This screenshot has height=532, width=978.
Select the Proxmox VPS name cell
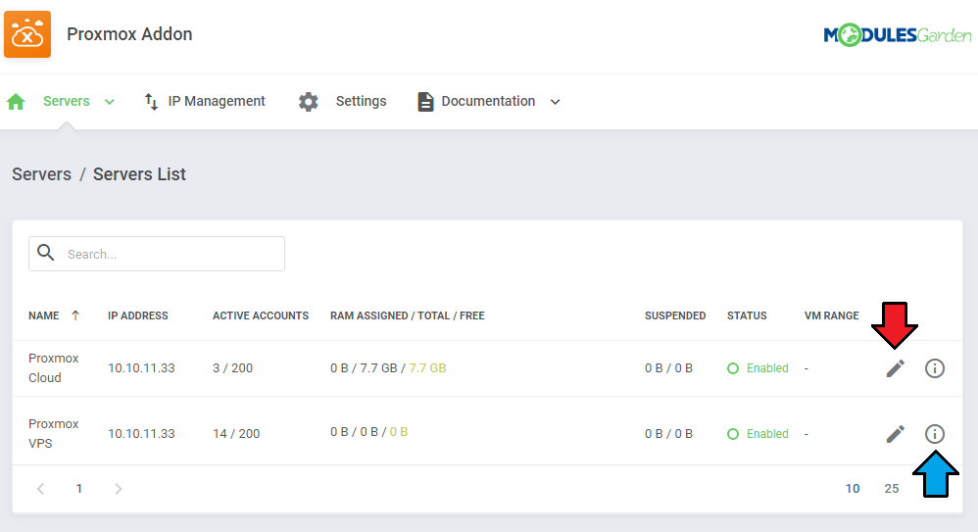pos(54,433)
